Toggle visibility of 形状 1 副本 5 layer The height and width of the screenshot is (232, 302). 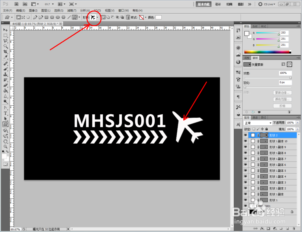[245, 171]
